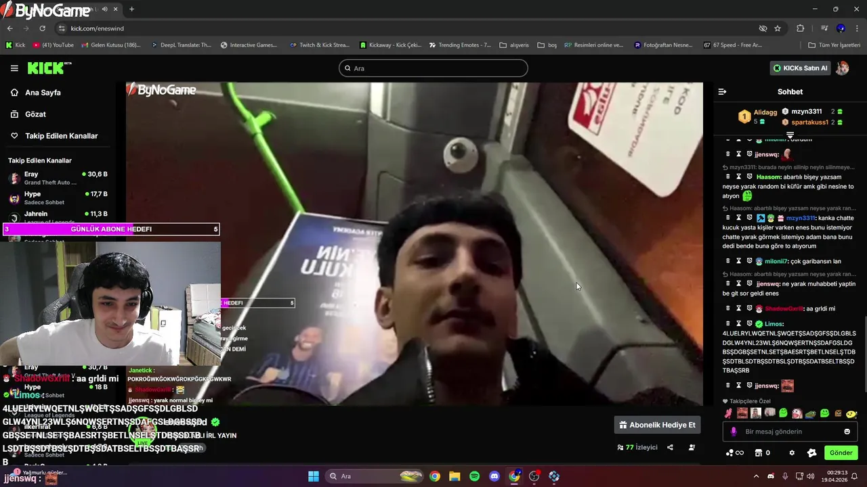
Task: Click the Bir mesaj gönderin chat input
Action: click(x=790, y=432)
